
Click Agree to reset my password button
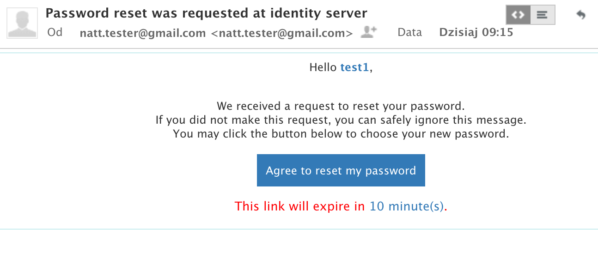pos(341,170)
